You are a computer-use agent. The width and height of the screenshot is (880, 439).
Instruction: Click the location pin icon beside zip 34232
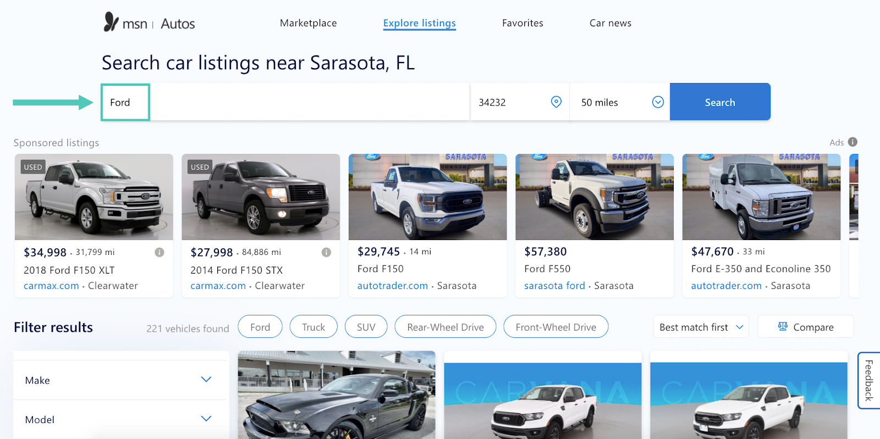[x=556, y=102]
